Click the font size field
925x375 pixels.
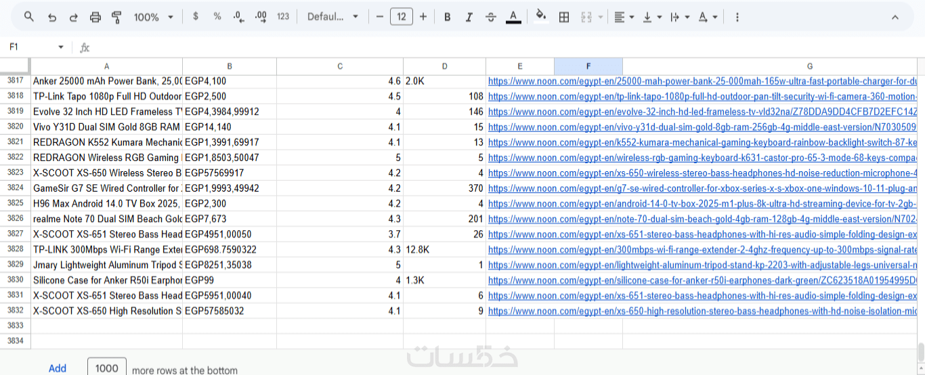pos(402,17)
